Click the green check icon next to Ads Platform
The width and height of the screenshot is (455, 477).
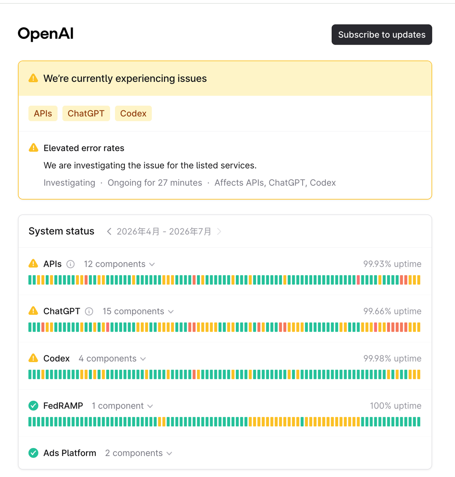point(33,453)
